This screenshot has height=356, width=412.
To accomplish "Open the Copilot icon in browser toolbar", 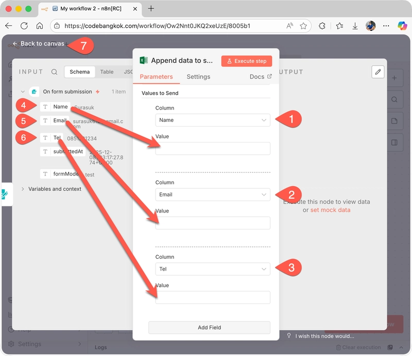I will [x=402, y=26].
